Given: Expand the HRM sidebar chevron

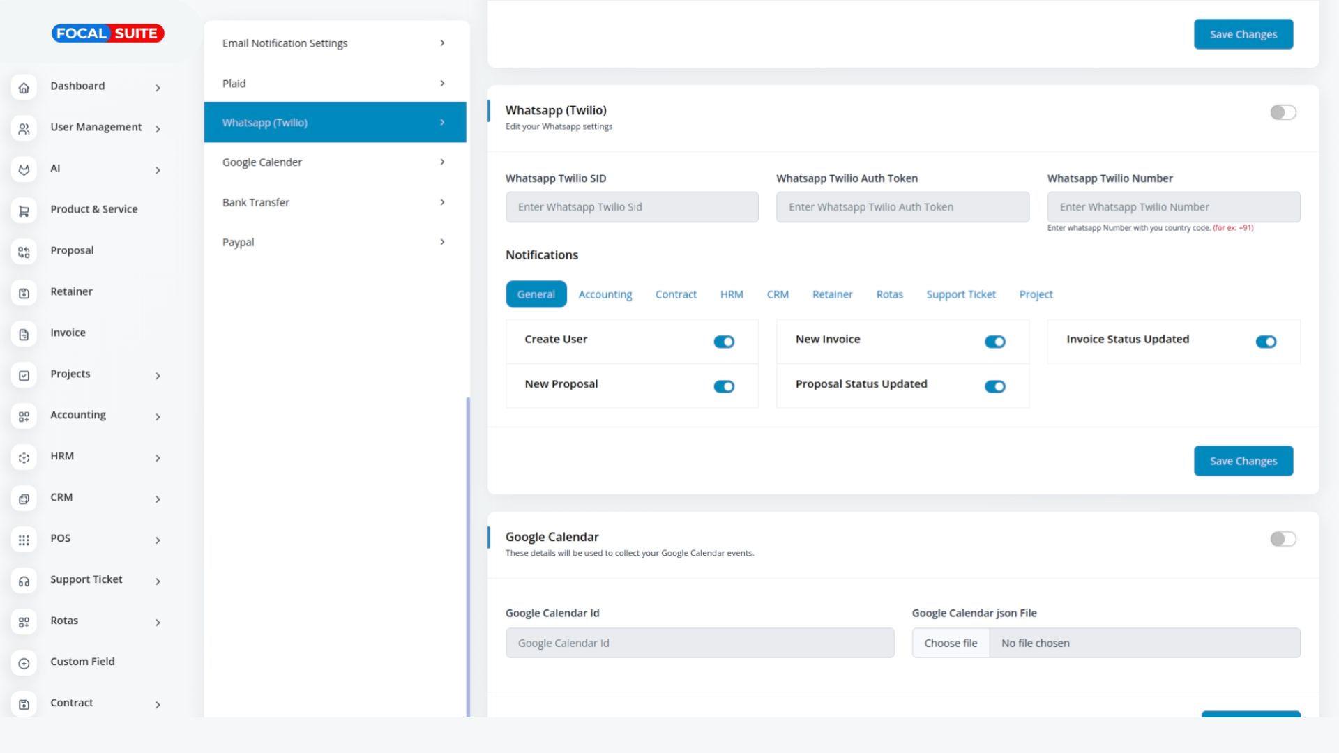Looking at the screenshot, I should tap(158, 458).
